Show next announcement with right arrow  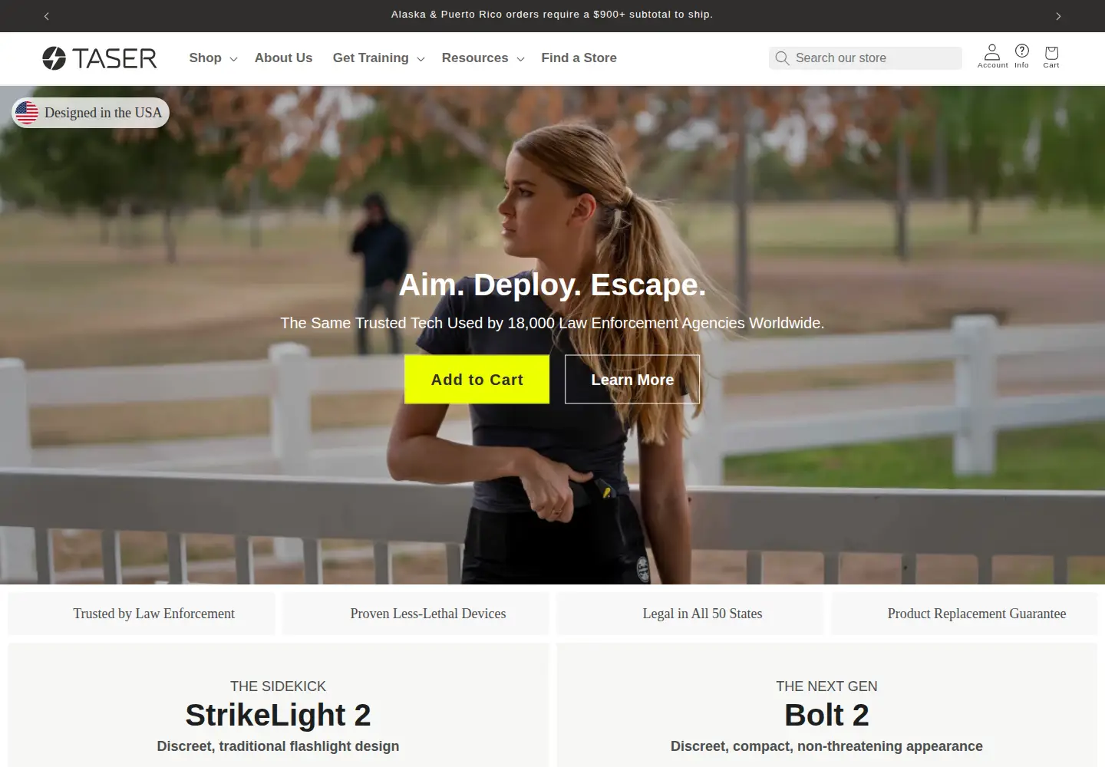pos(1058,16)
